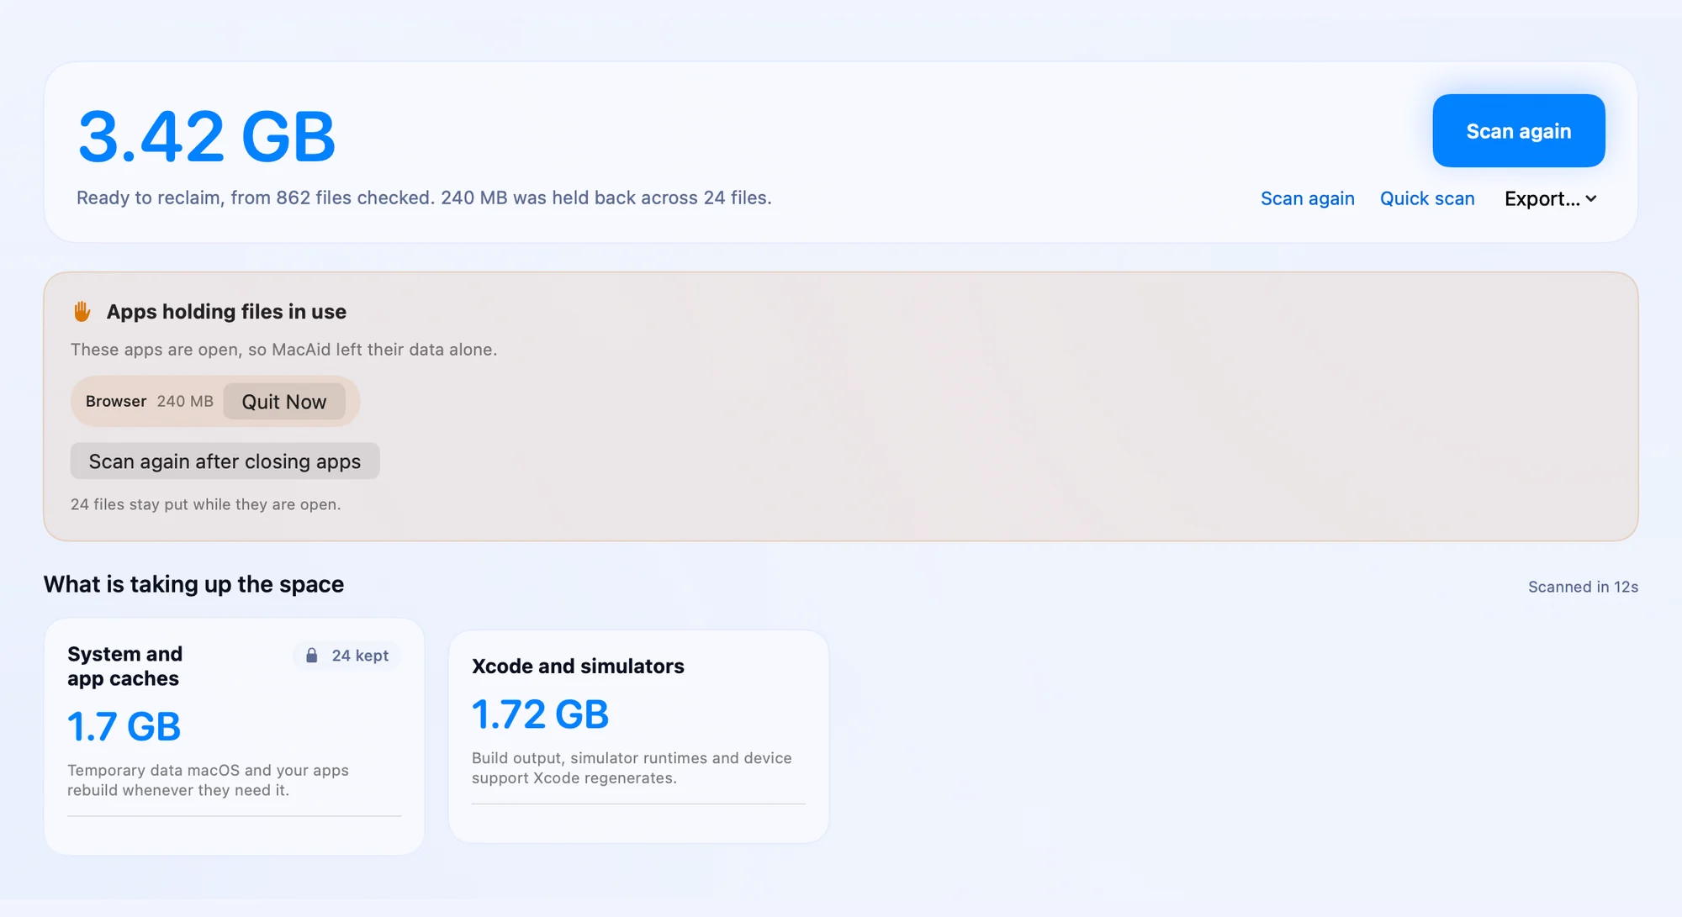Image resolution: width=1682 pixels, height=917 pixels.
Task: Click the 3.42 GB total value
Action: [x=207, y=137]
